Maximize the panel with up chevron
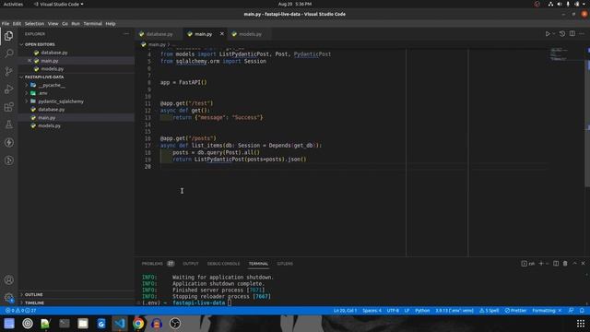The width and height of the screenshot is (590, 332). click(x=574, y=264)
